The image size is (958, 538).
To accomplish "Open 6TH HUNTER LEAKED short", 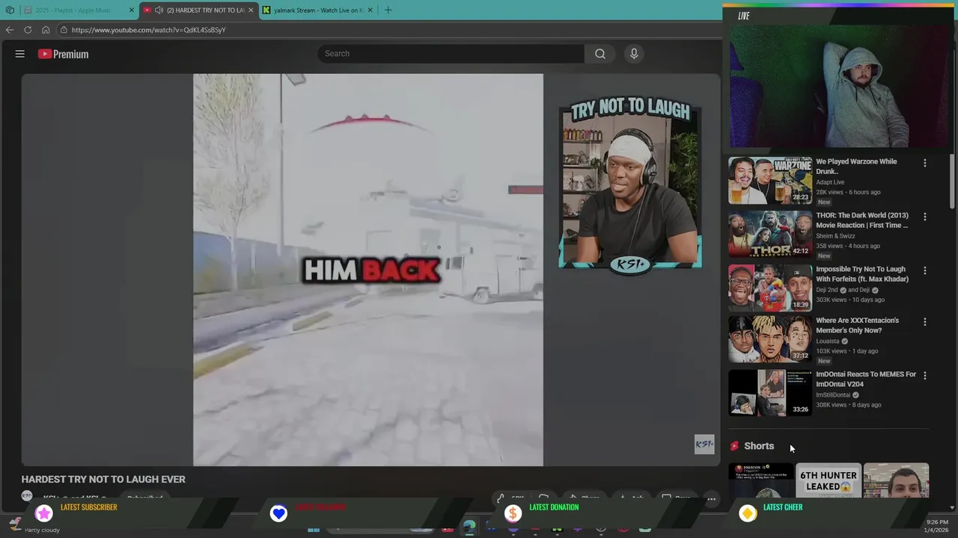I will 829,481.
